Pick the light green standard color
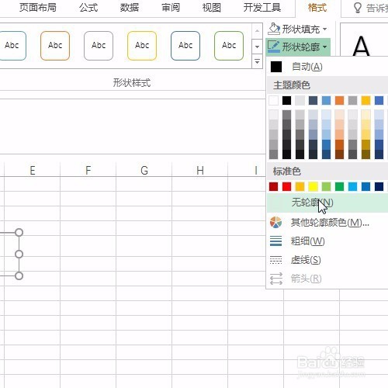This screenshot has height=388, width=388. (x=326, y=186)
